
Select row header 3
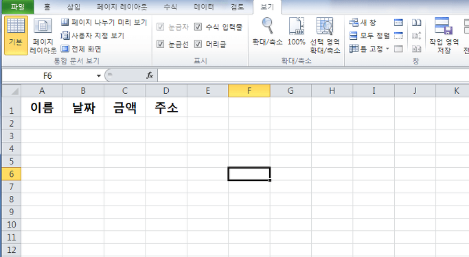(12, 136)
